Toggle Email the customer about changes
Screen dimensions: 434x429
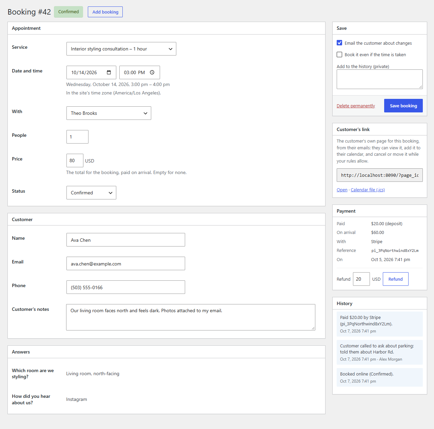339,43
